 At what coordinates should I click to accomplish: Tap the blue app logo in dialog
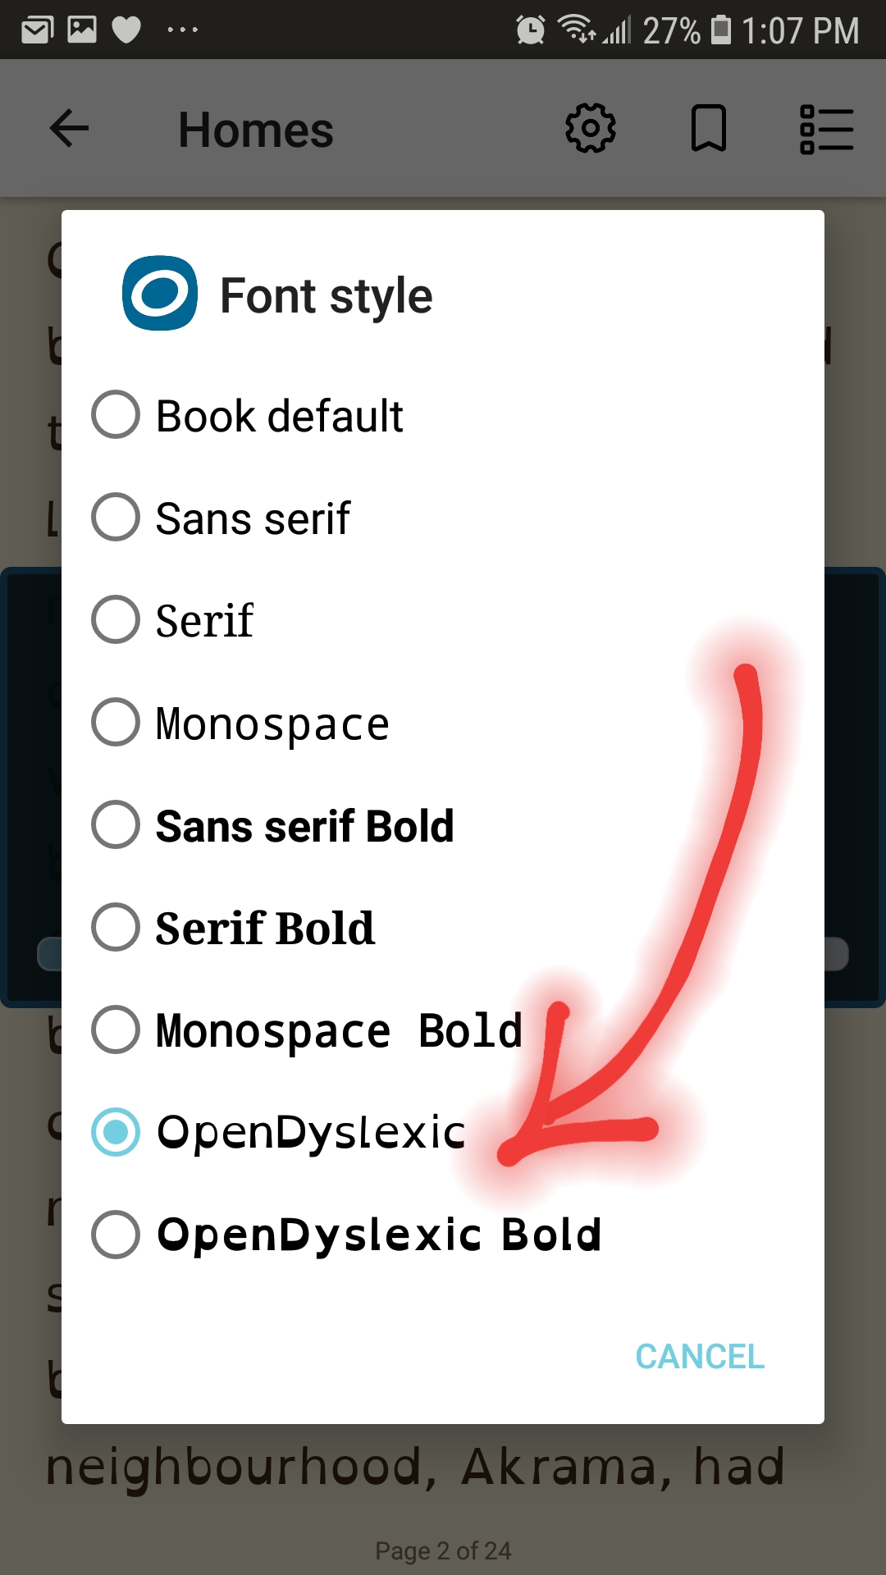point(160,294)
